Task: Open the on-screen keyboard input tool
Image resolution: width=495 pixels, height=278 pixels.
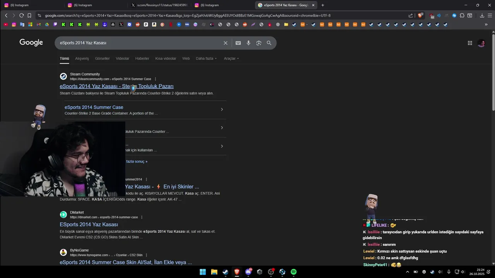Action: coord(238,43)
